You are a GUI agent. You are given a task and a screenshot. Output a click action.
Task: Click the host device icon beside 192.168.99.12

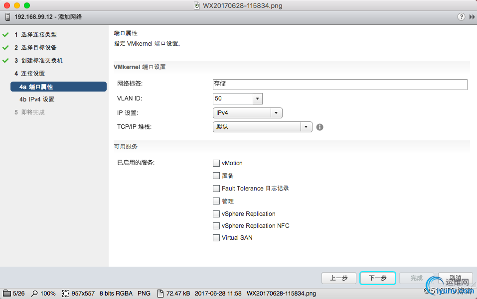pyautogui.click(x=7, y=17)
